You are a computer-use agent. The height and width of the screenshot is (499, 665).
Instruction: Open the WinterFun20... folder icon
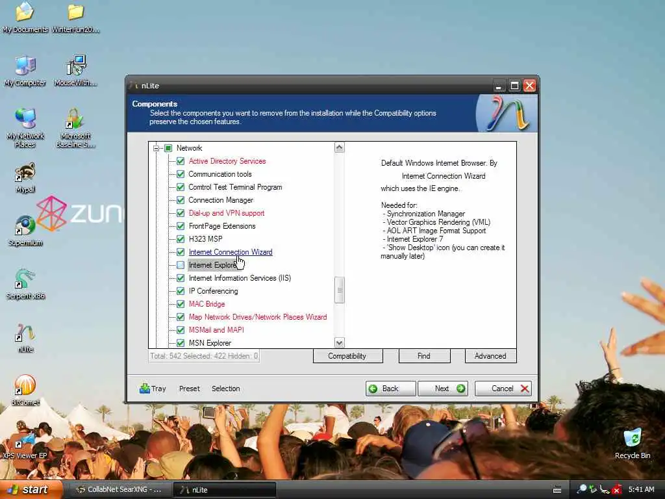tap(75, 17)
